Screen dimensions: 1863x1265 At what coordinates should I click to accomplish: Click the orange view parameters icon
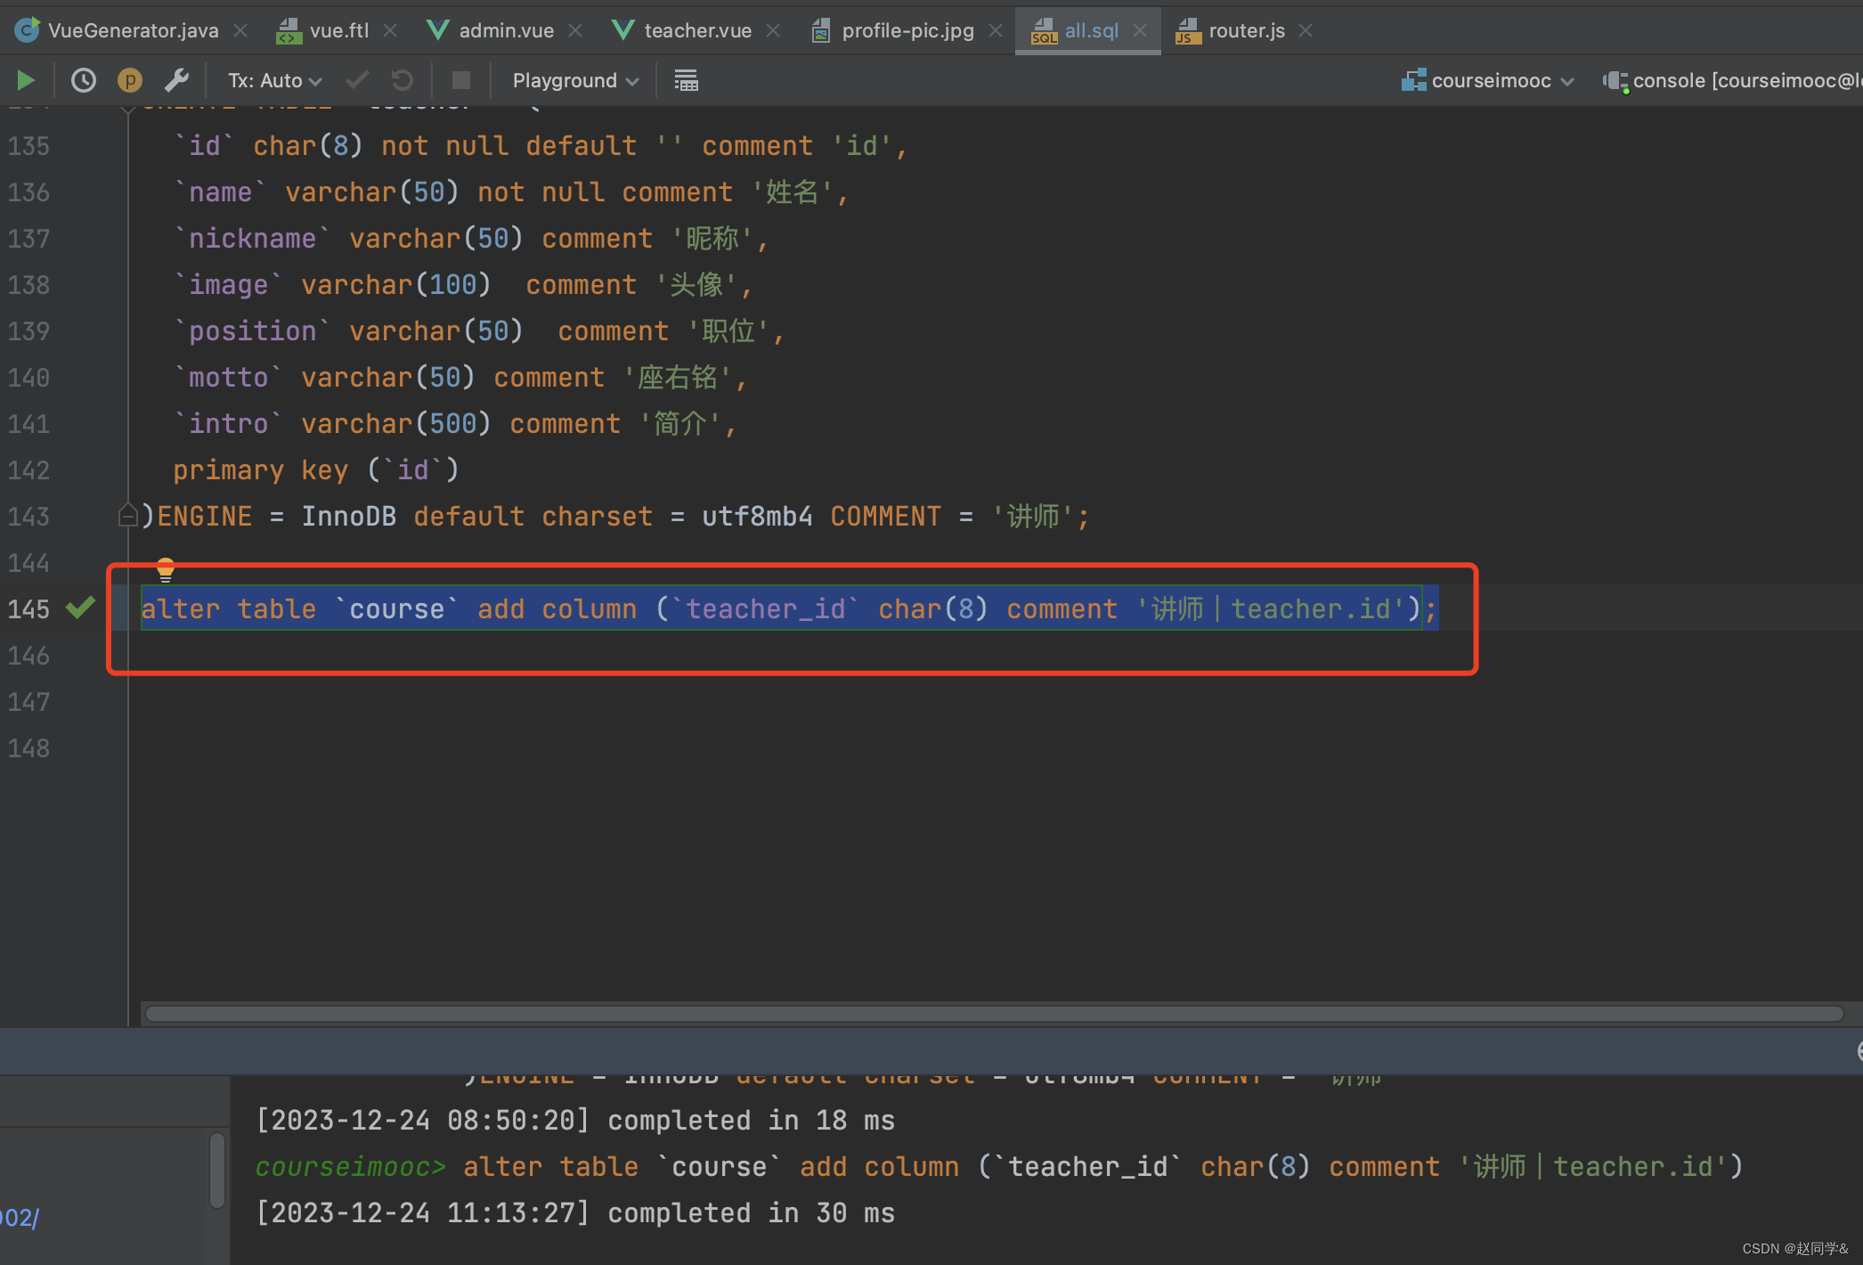point(130,81)
